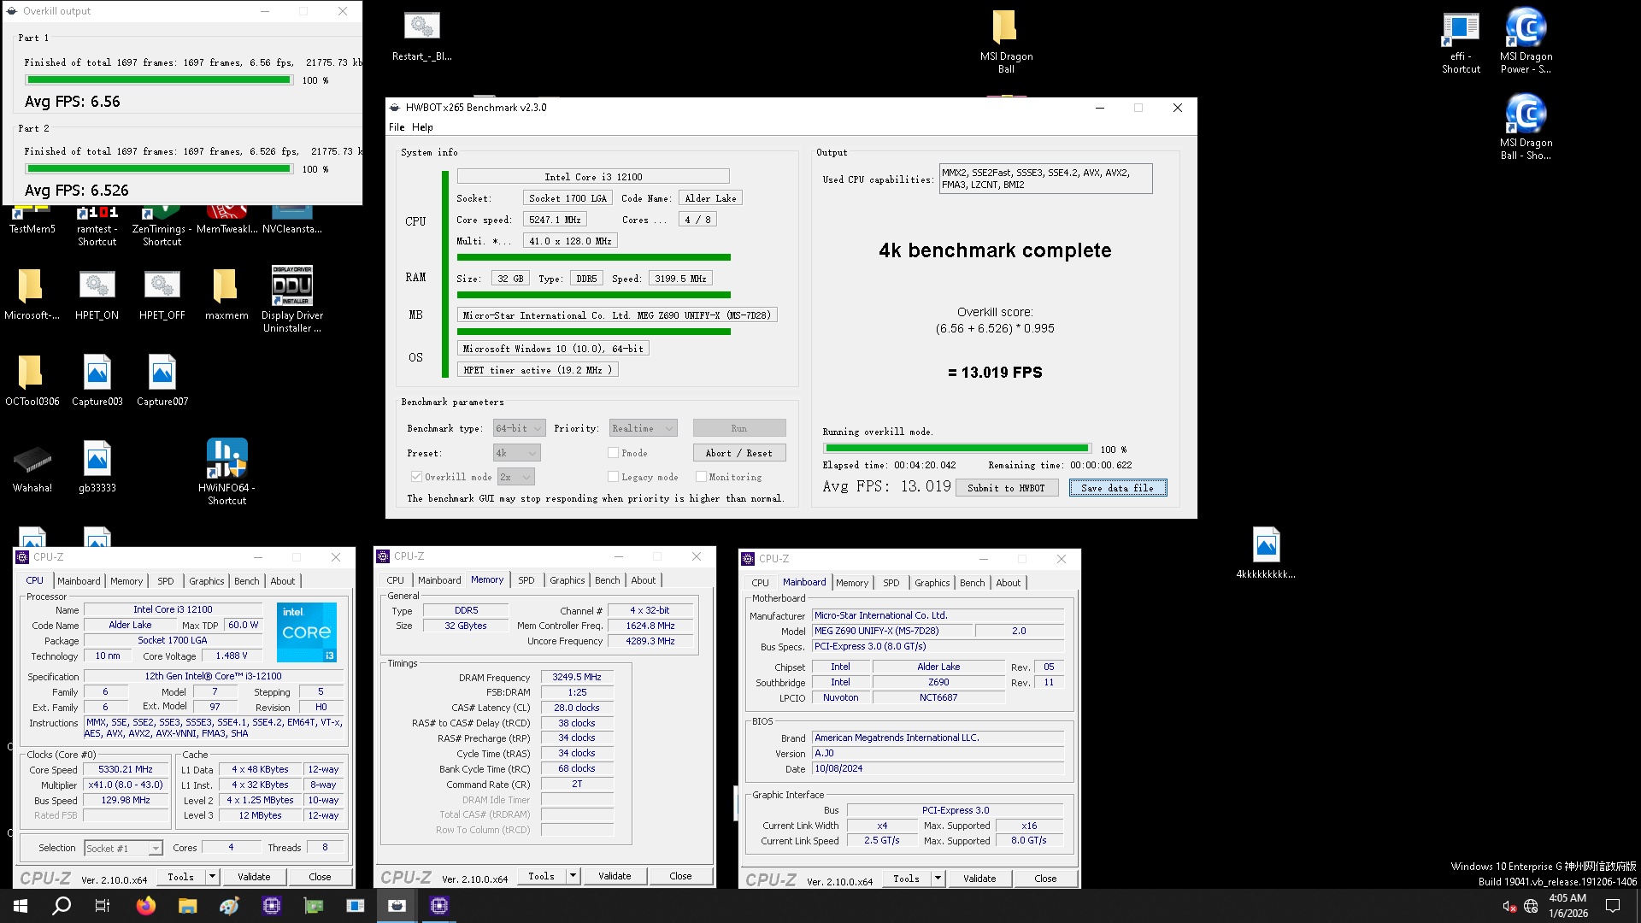The height and width of the screenshot is (923, 1641).
Task: Open the Microsoft-... folder icon
Action: click(x=32, y=294)
